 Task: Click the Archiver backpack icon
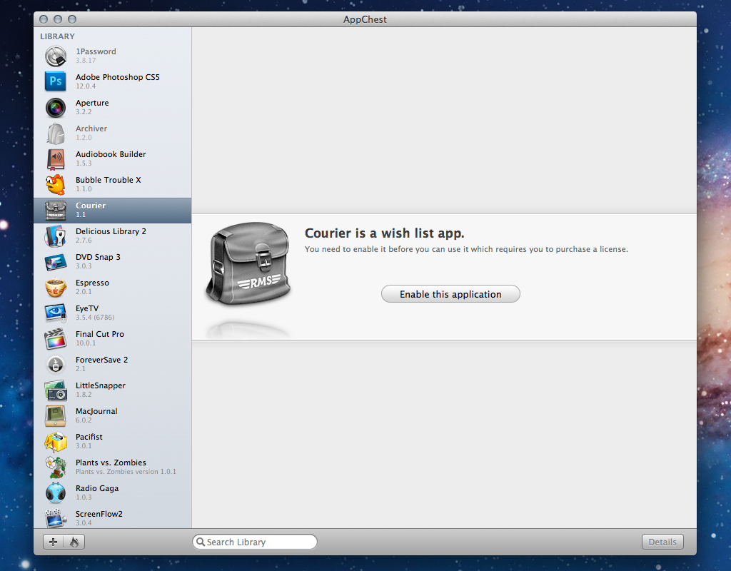56,133
